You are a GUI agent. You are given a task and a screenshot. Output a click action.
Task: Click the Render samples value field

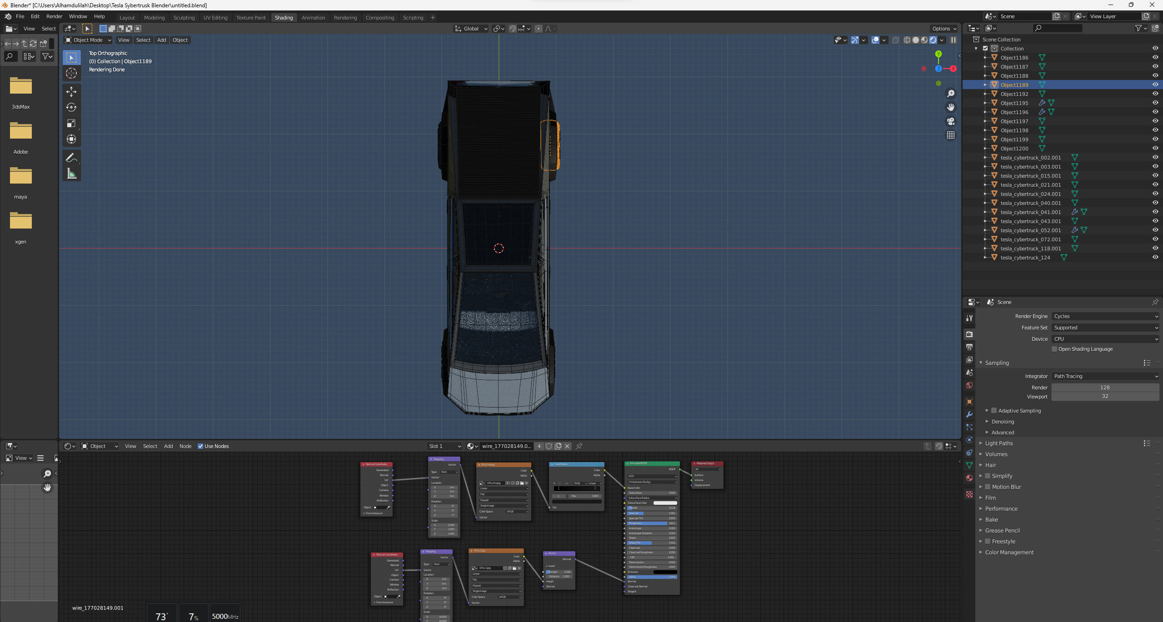(x=1105, y=388)
